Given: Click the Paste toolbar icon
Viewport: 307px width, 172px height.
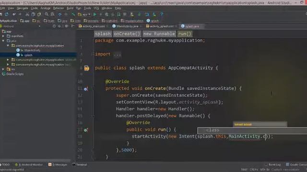Looking at the screenshot, I should (x=39, y=14).
